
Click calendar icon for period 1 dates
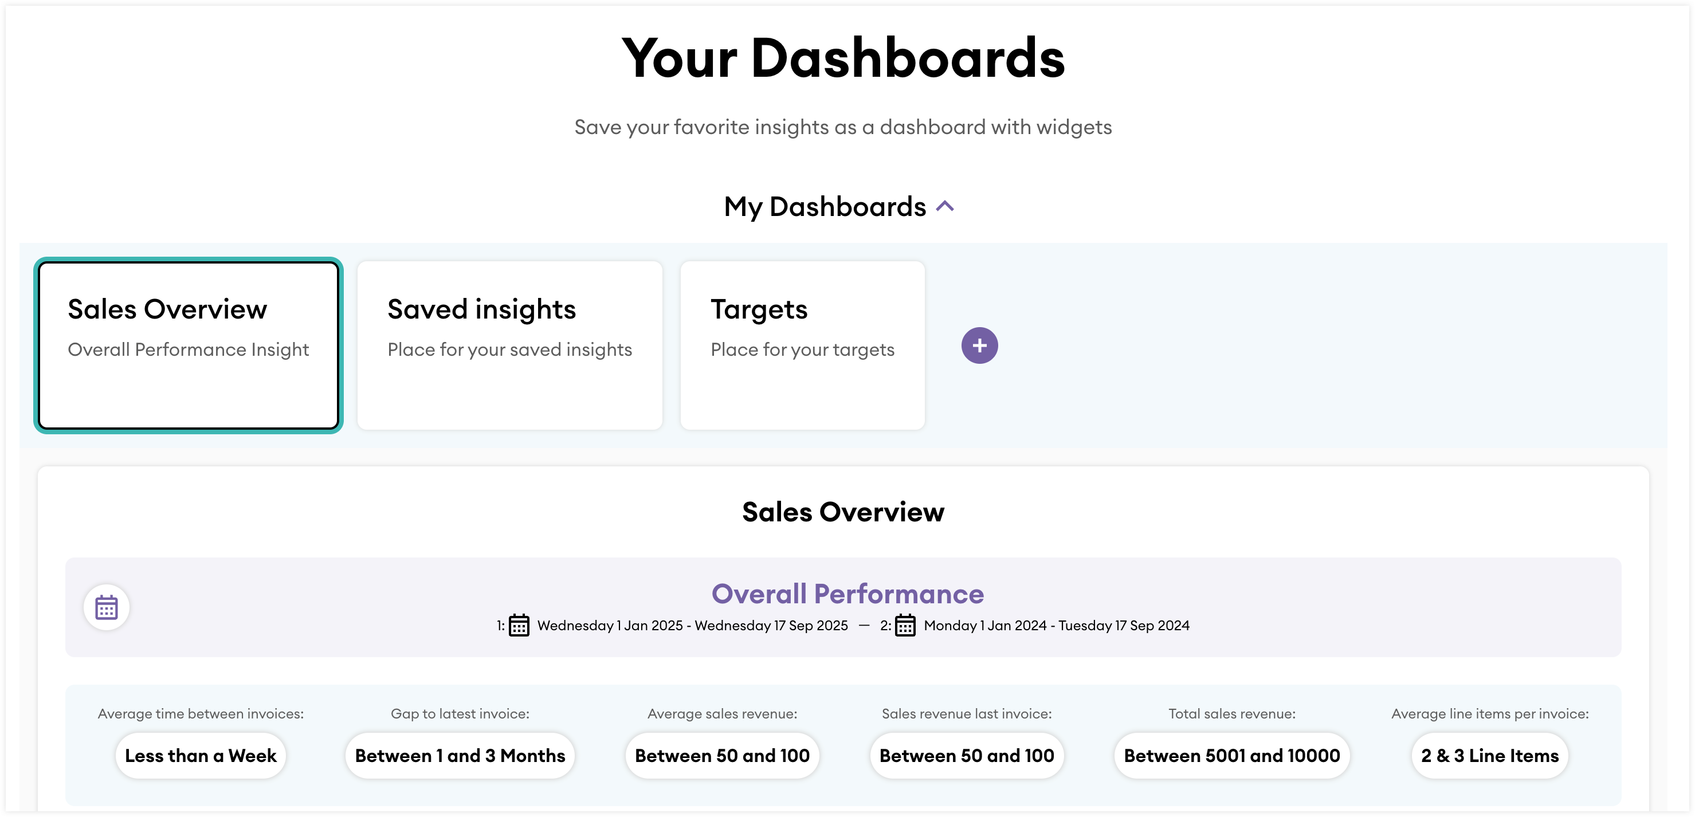[x=519, y=626]
